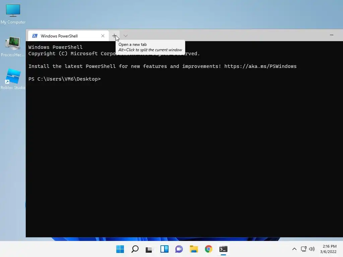Open the Widgets panel from taskbar
This screenshot has height=257, width=343.
tap(164, 249)
